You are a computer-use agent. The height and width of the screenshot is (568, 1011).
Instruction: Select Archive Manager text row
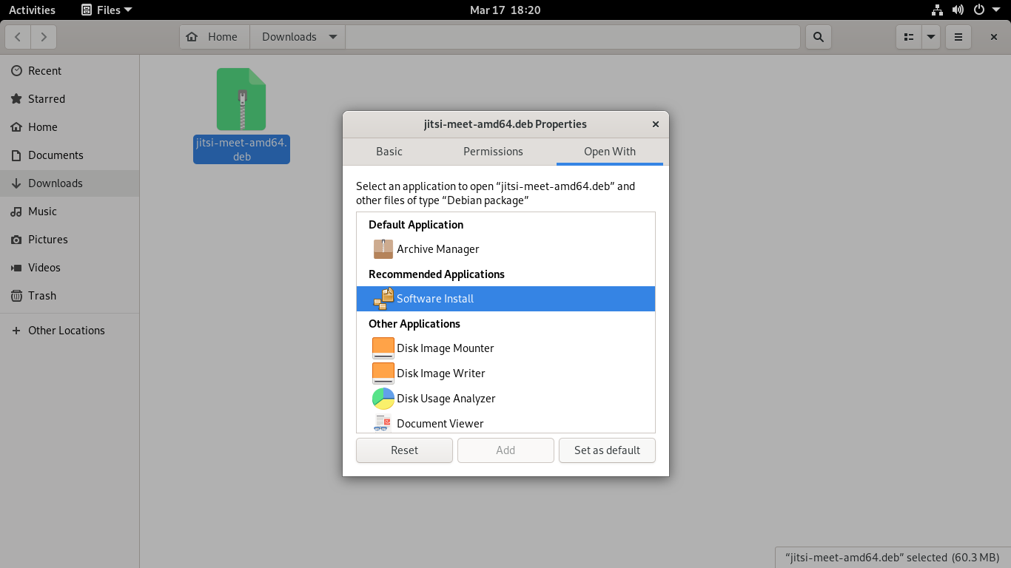(x=506, y=249)
